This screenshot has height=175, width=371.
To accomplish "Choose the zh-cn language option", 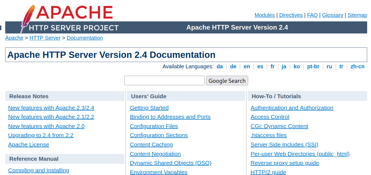I will click(x=357, y=67).
